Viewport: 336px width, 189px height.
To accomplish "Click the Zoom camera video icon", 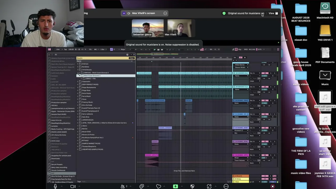I will point(73,186).
